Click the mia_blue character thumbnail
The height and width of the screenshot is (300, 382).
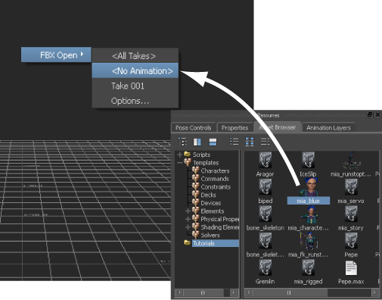point(309,187)
